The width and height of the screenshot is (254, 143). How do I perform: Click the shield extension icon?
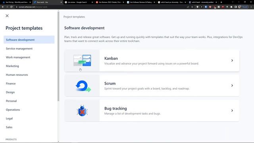198,7
